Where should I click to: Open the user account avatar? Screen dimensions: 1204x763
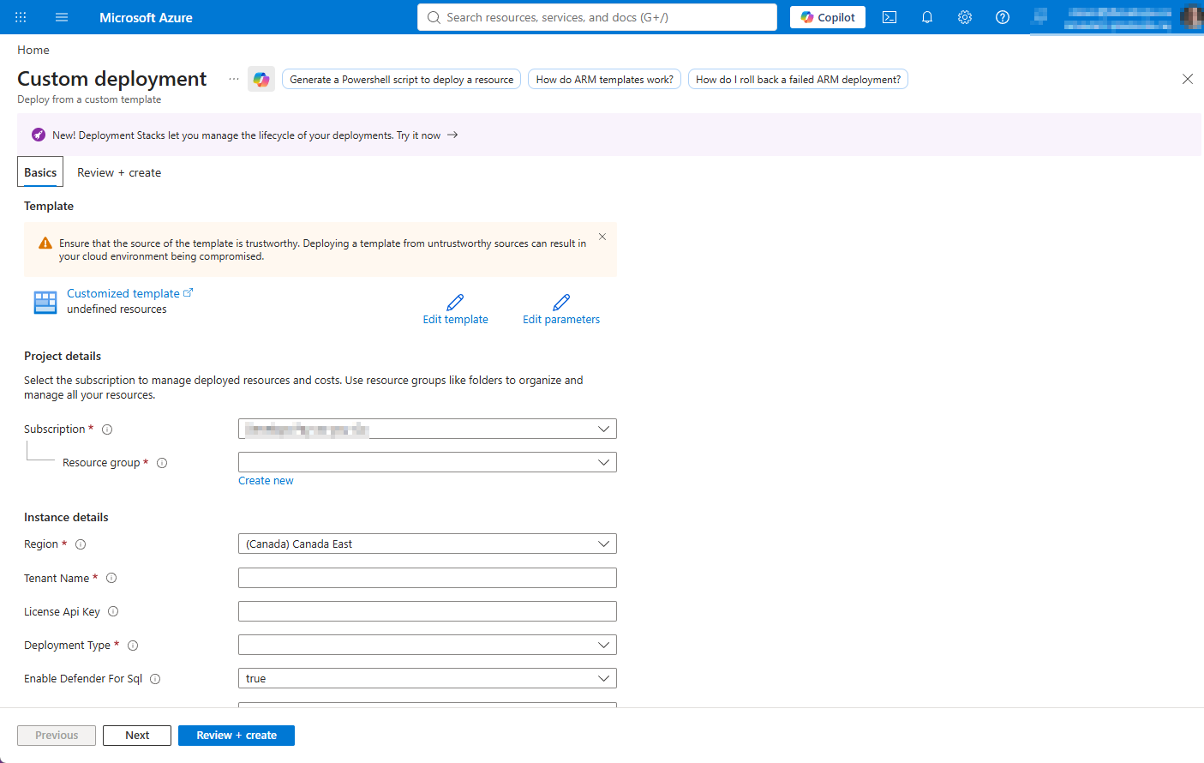coord(1191,17)
